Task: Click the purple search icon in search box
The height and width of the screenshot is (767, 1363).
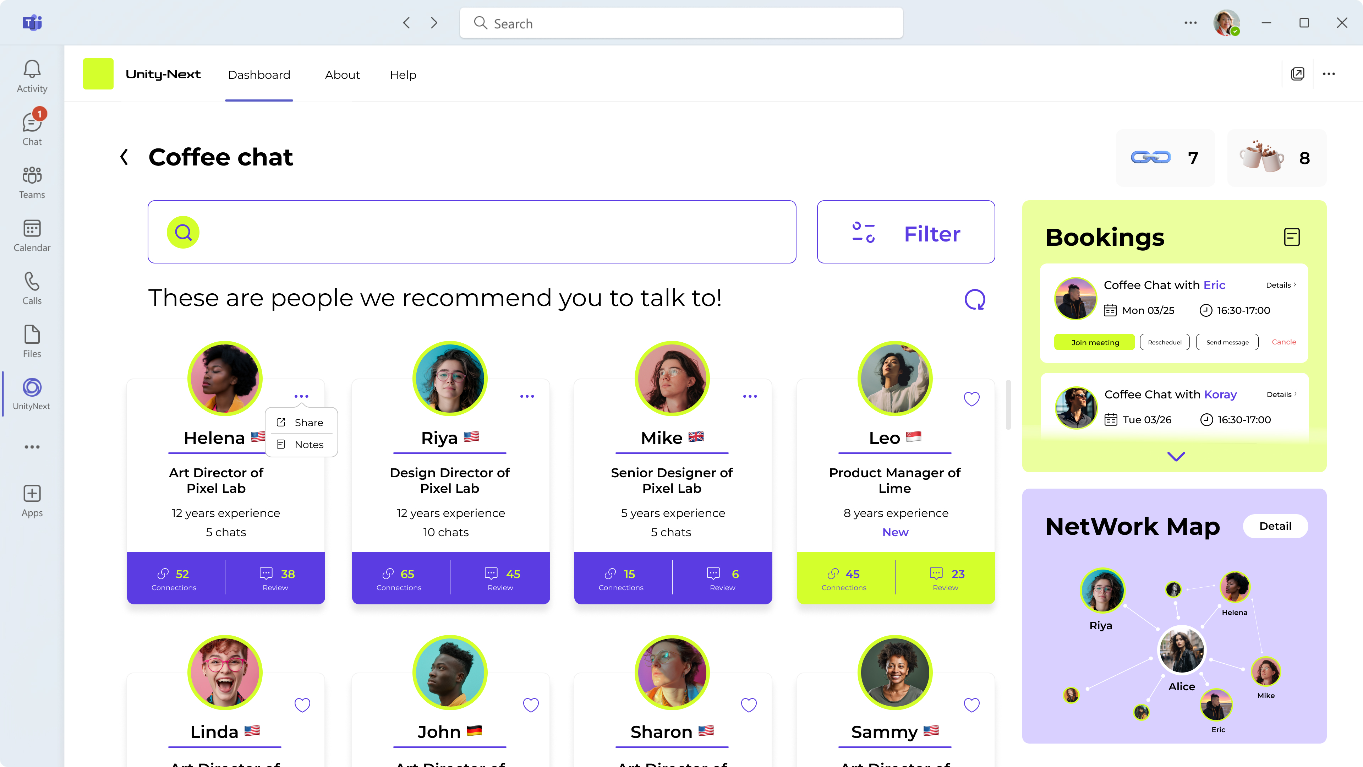Action: tap(183, 232)
